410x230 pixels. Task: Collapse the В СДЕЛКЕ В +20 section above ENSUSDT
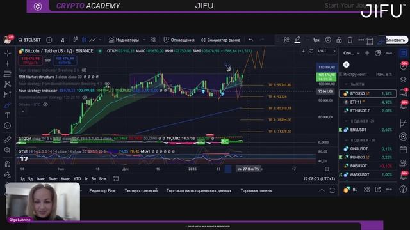(347, 121)
